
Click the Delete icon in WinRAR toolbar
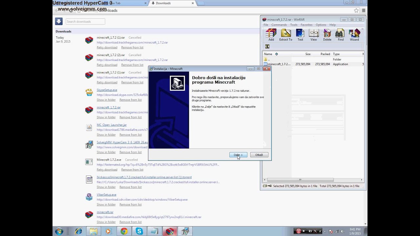coord(327,33)
